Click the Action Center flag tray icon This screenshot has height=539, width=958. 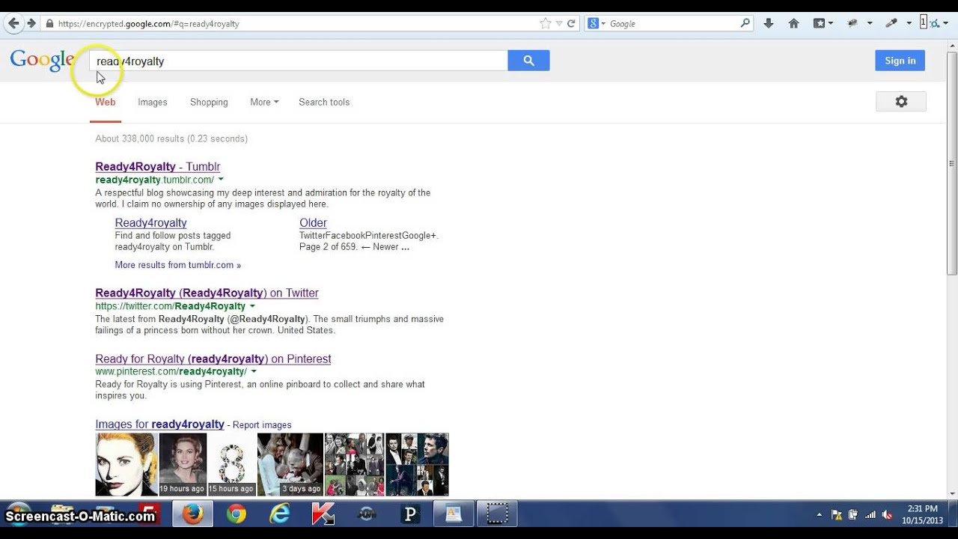click(836, 515)
